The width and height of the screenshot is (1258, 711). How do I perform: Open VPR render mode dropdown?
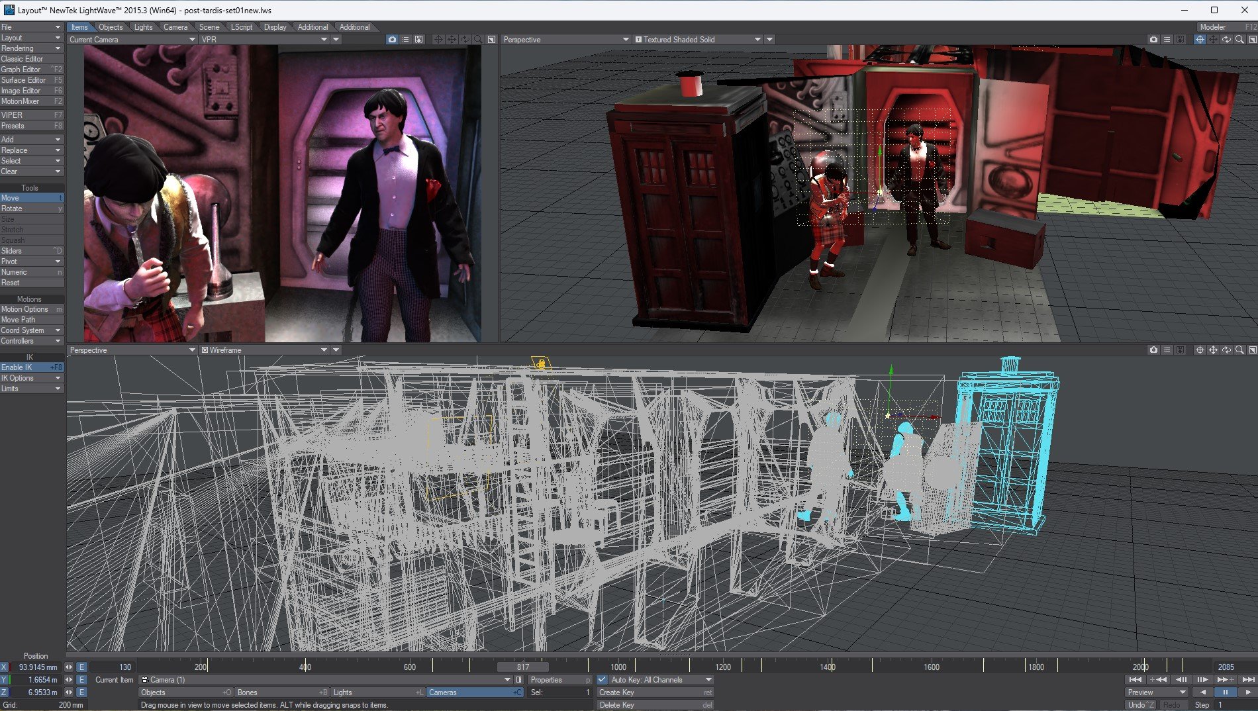264,40
